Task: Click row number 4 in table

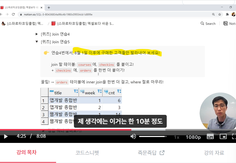Action: pos(43,121)
